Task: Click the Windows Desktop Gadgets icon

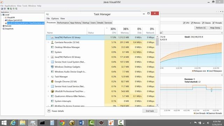Action: 52,67
